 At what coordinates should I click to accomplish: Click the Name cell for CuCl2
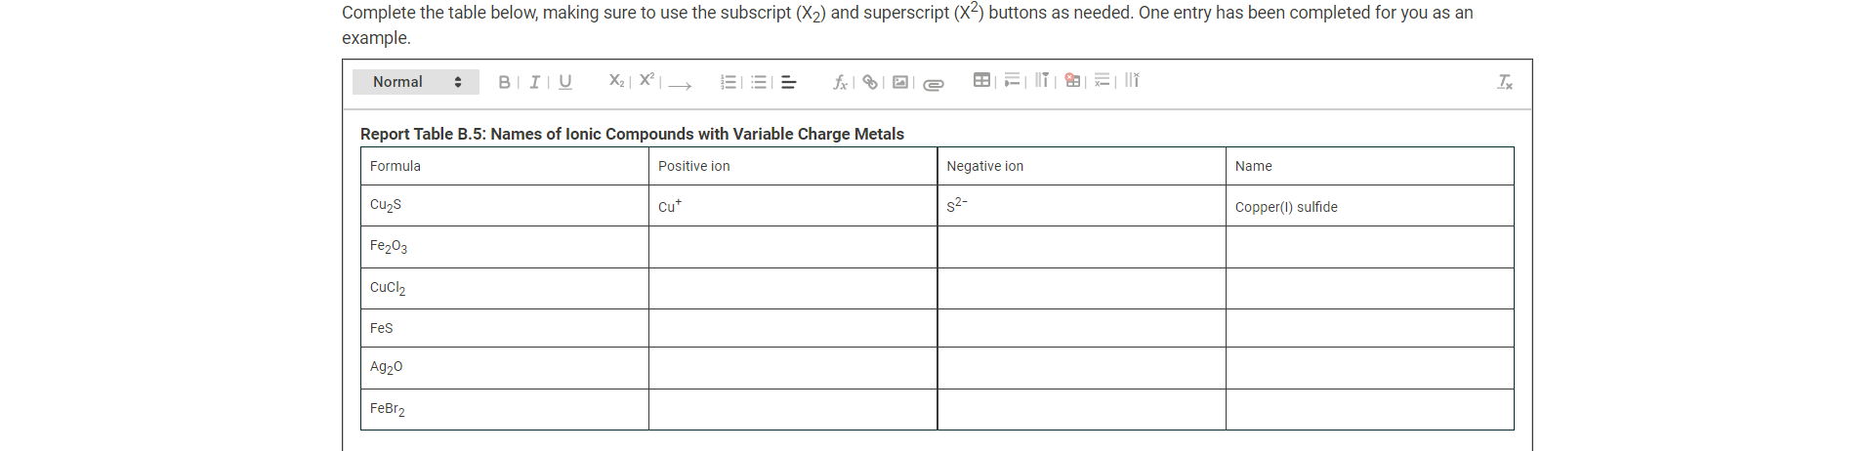[x=1370, y=289]
